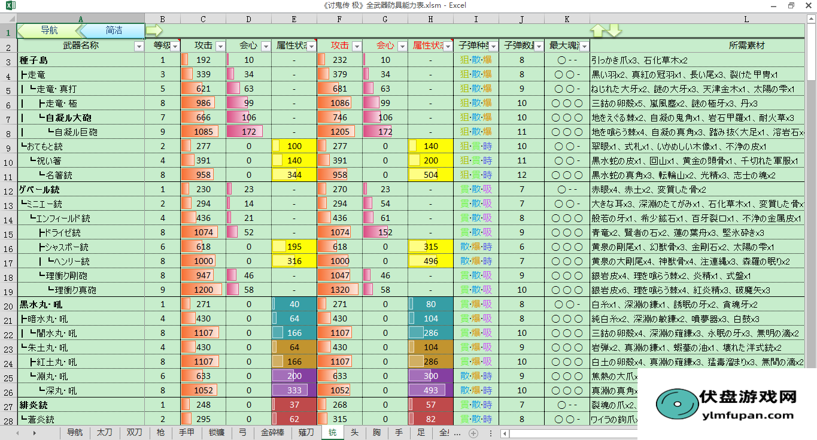Viewport: 817px width, 440px height.
Task: Select the 理衝り真砲 weapon cell
Action: coord(81,290)
